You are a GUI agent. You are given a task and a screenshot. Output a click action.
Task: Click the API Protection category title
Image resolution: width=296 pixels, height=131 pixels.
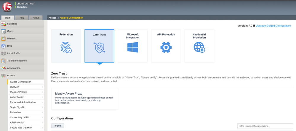tap(166, 35)
